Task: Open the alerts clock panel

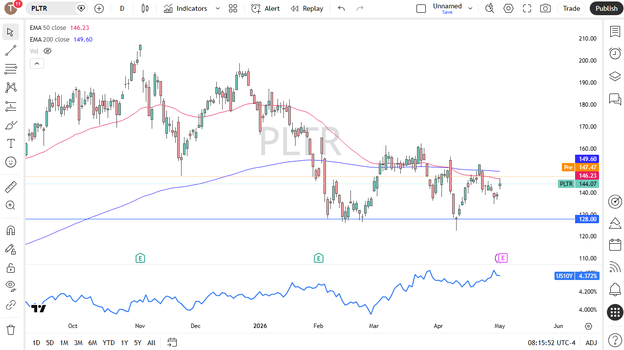Action: coord(615,53)
